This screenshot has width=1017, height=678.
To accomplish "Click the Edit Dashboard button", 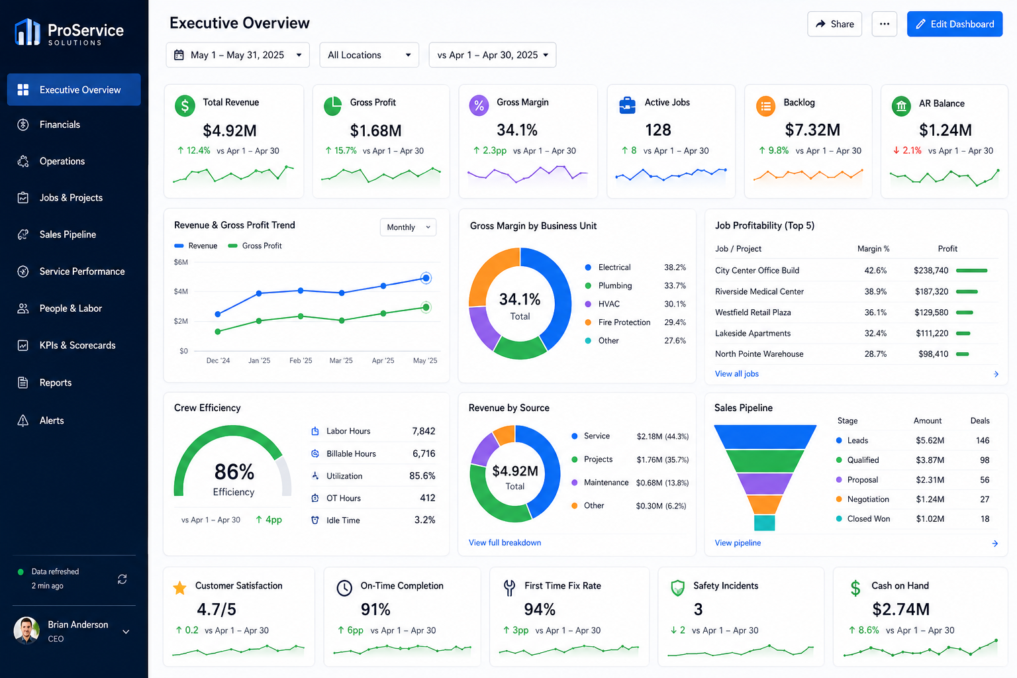I will (x=954, y=24).
